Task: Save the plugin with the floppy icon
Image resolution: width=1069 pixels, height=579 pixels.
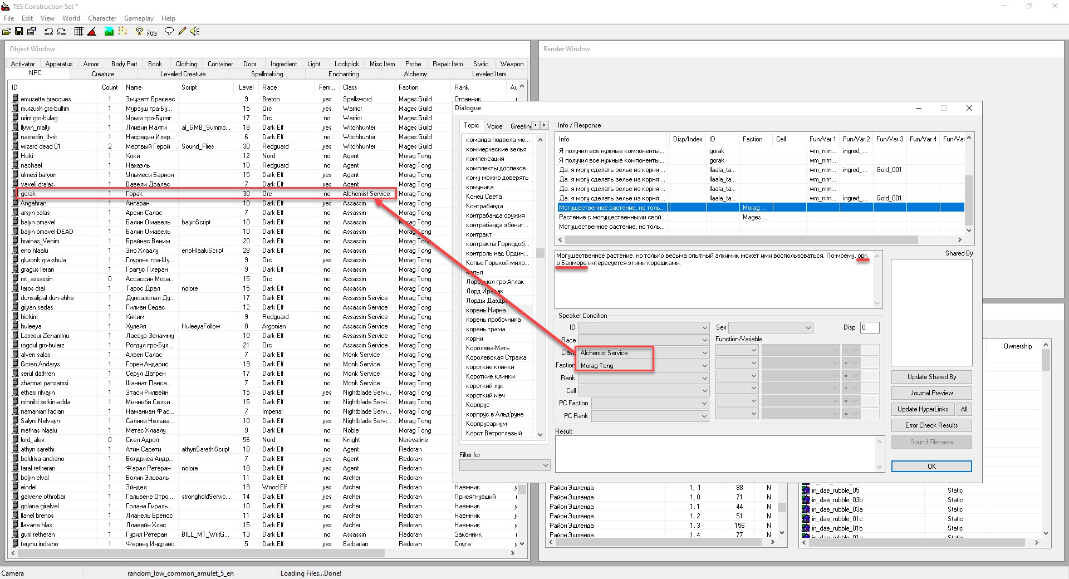Action: (19, 31)
